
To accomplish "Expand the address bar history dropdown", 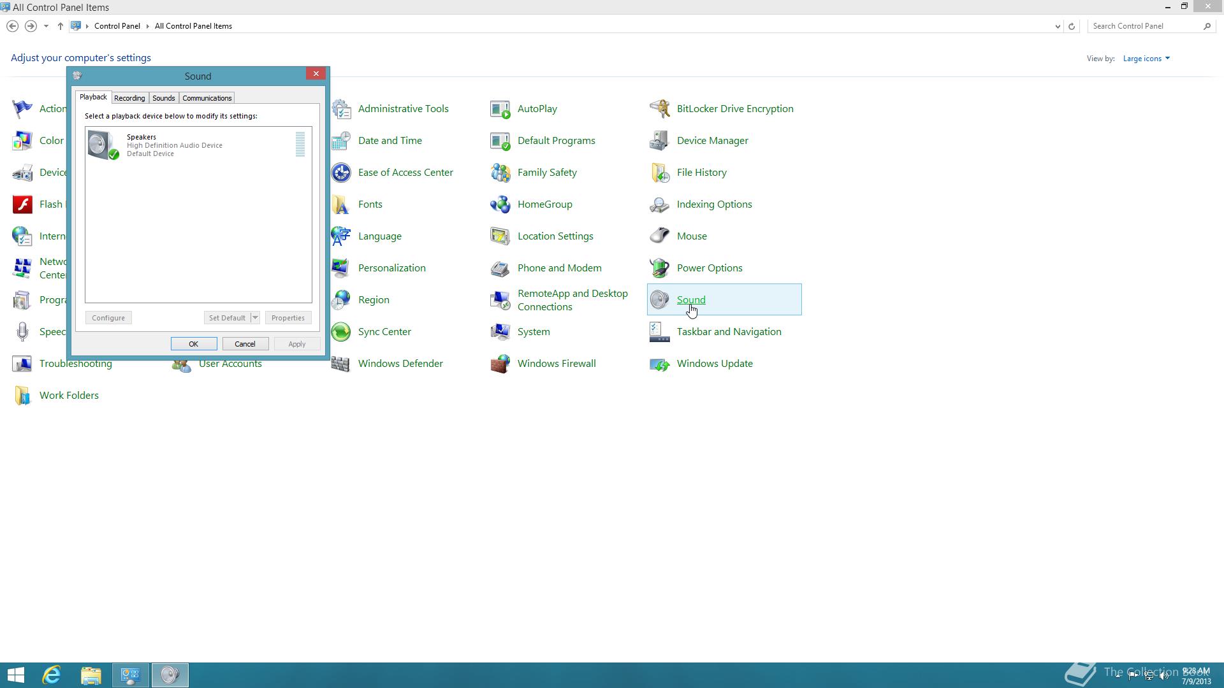I will [1058, 26].
